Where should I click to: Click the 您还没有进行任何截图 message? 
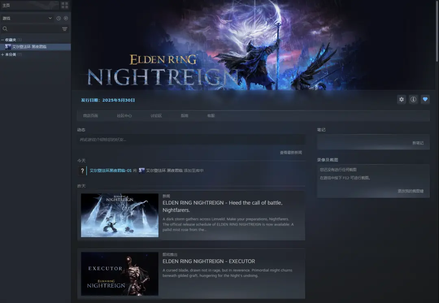coord(338,169)
